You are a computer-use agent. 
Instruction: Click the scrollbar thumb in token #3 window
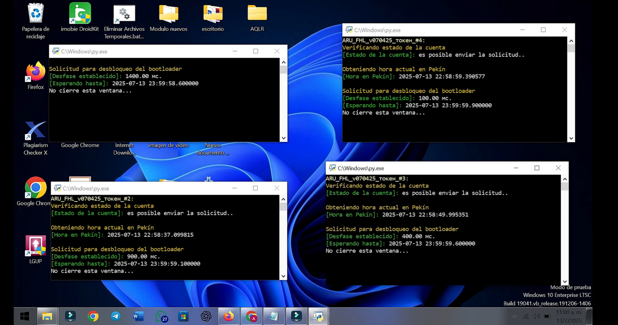(x=565, y=186)
